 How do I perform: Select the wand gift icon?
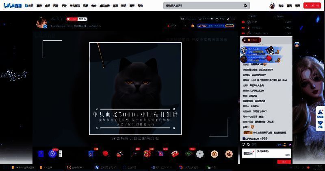tap(134, 154)
